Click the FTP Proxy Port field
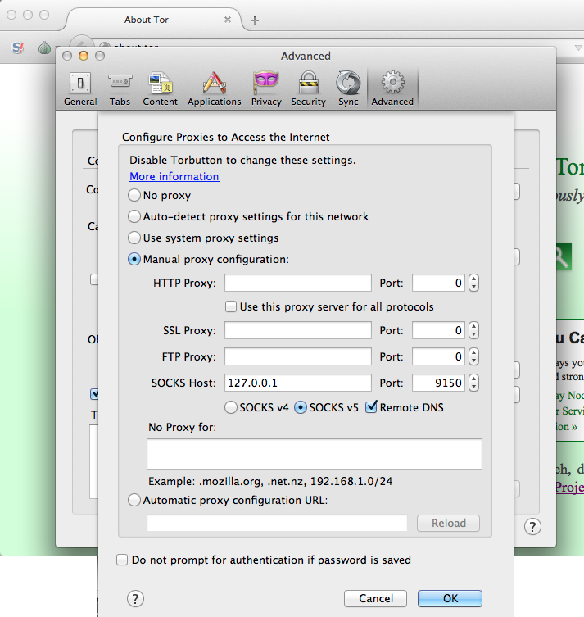Screen dimensions: 584x617 (x=438, y=356)
